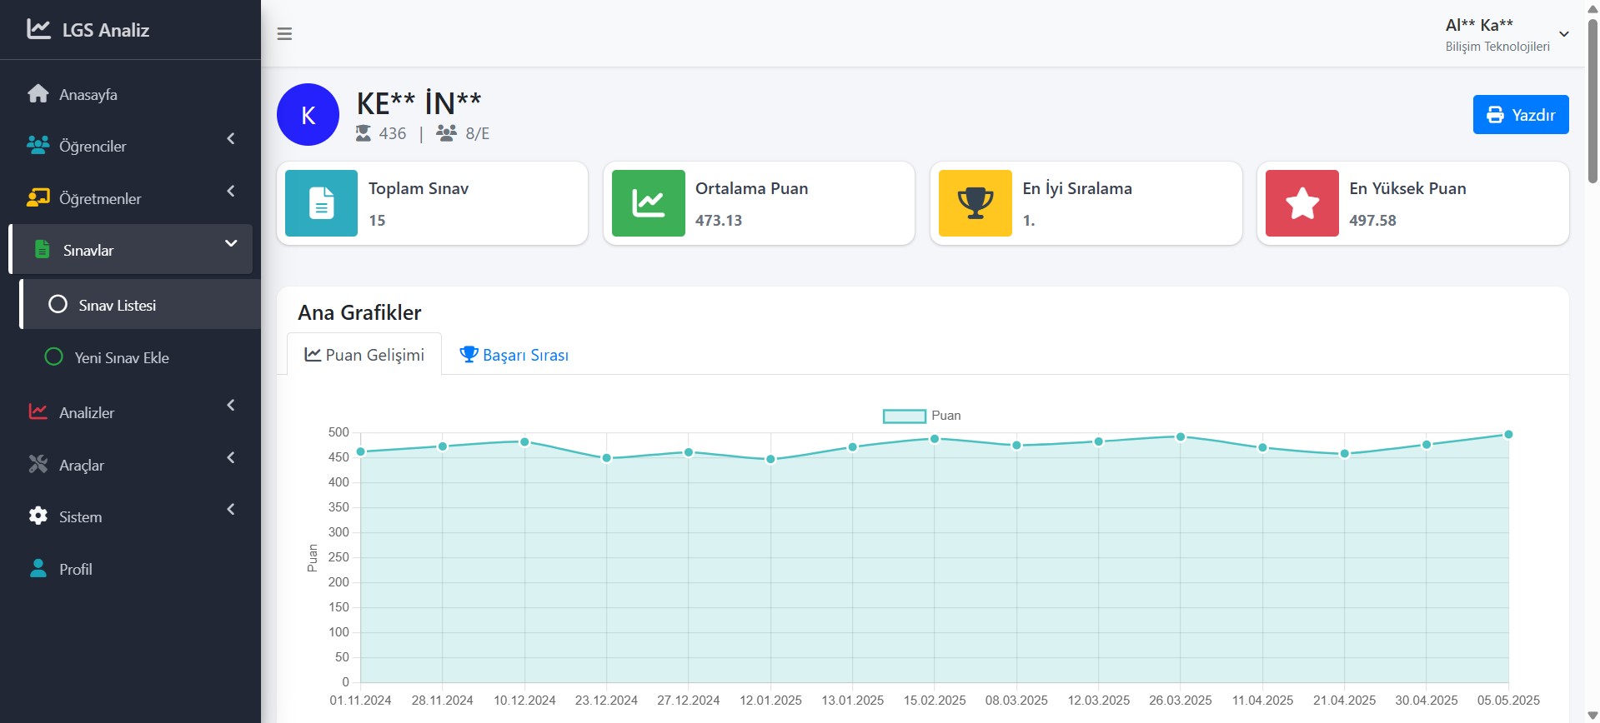Select the Yeni Sınav Ekle item

[x=121, y=357]
